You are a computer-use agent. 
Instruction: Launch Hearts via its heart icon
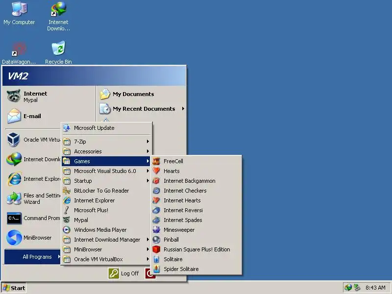click(156, 171)
